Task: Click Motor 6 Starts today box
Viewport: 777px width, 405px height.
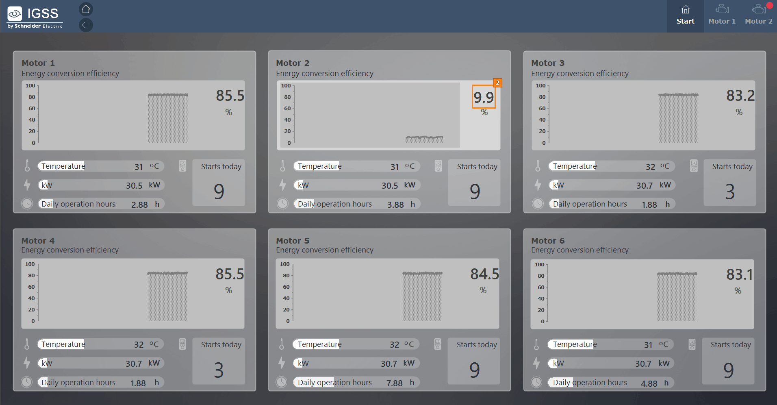Action: click(728, 361)
